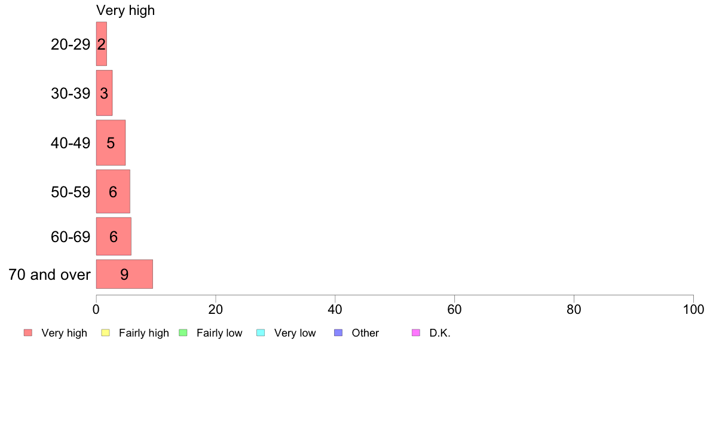Click the 100 tick on x-axis

[693, 310]
